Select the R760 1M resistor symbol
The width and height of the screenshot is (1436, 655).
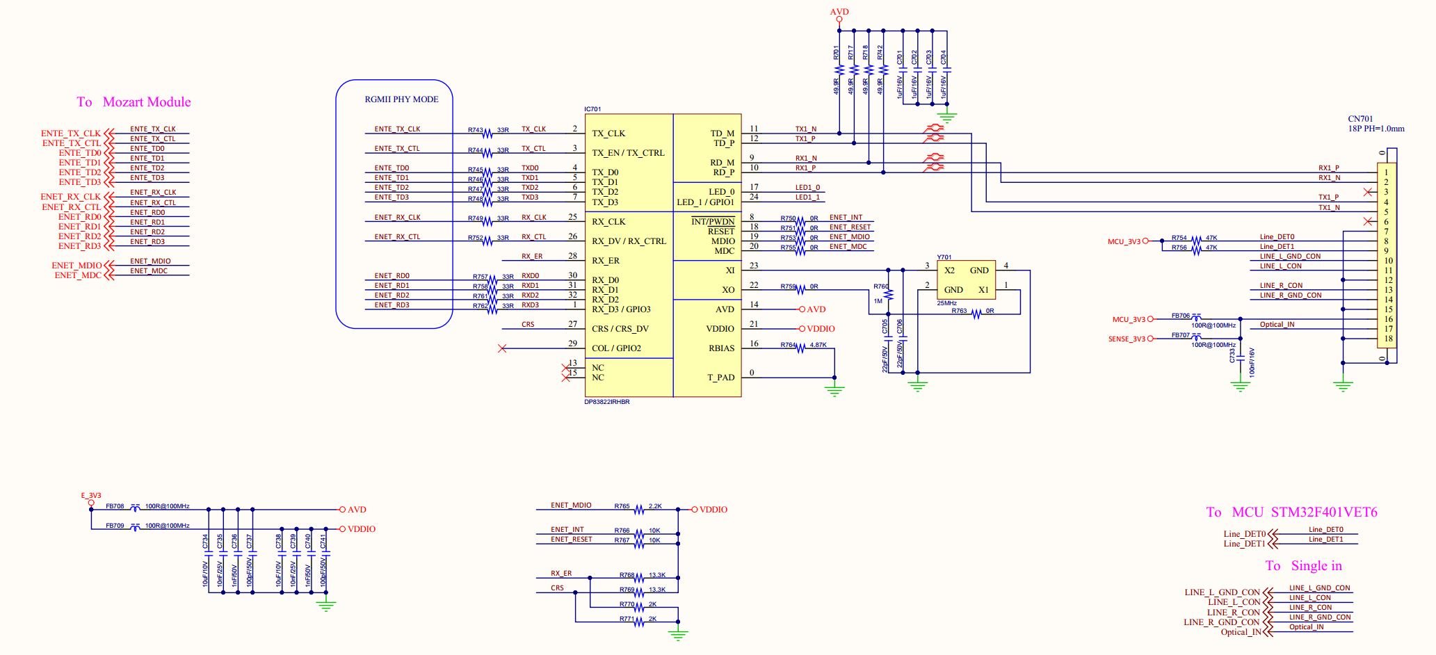click(888, 295)
